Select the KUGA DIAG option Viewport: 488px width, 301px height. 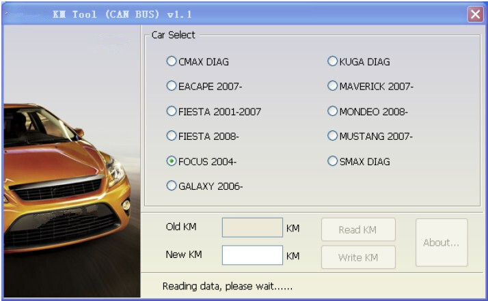(333, 61)
